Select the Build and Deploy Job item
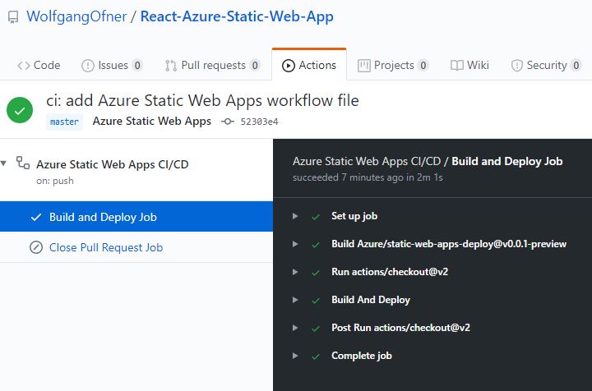The image size is (592, 391). click(103, 217)
